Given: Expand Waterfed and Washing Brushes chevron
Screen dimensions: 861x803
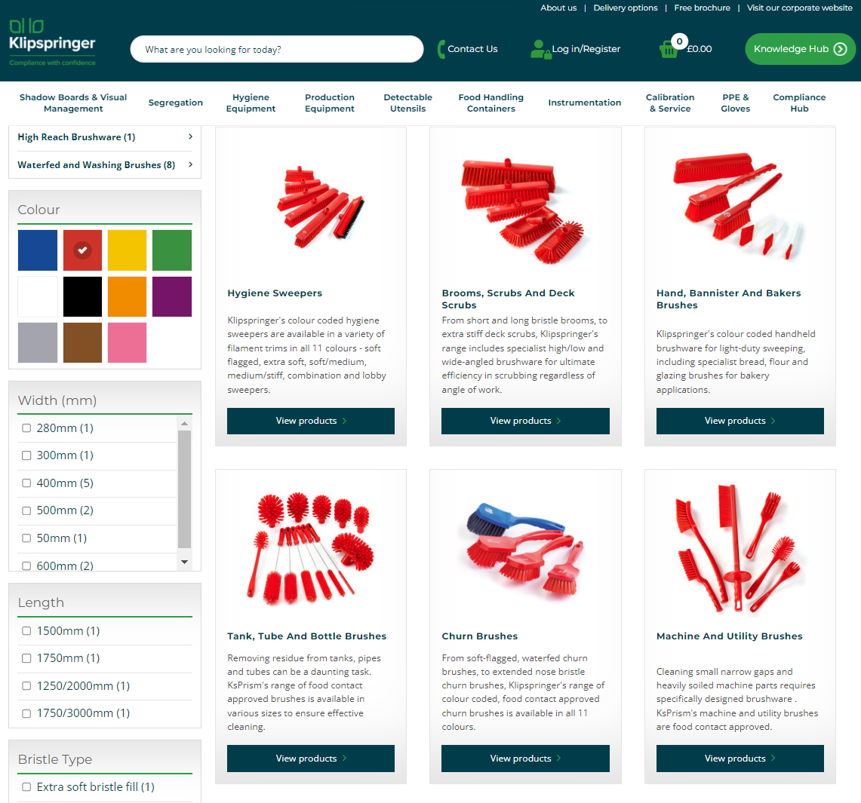Looking at the screenshot, I should pyautogui.click(x=191, y=164).
